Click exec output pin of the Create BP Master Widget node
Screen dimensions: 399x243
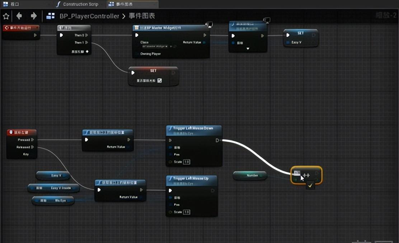click(x=205, y=35)
